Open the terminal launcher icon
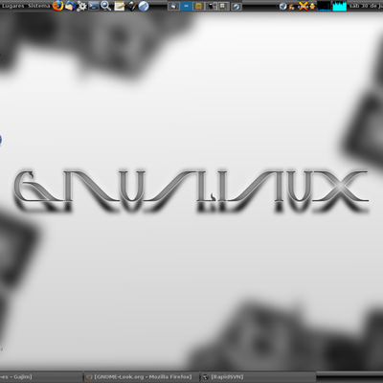Viewport: 383px width, 383px height. pos(94,6)
